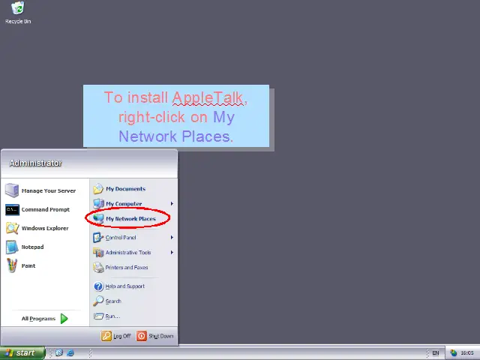Click the Run... label text
The width and height of the screenshot is (480, 360).
[x=112, y=316]
